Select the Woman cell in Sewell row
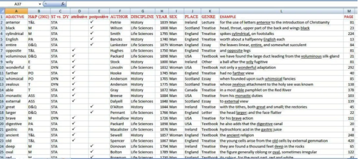Viewport: 359px width, 159px height. (176, 135)
